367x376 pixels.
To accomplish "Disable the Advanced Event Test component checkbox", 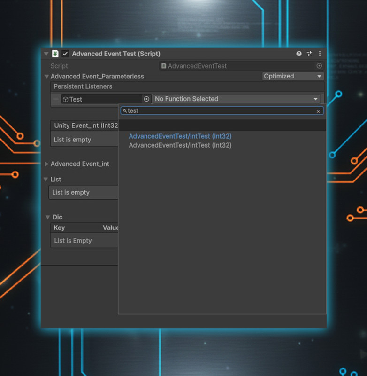I will click(65, 54).
